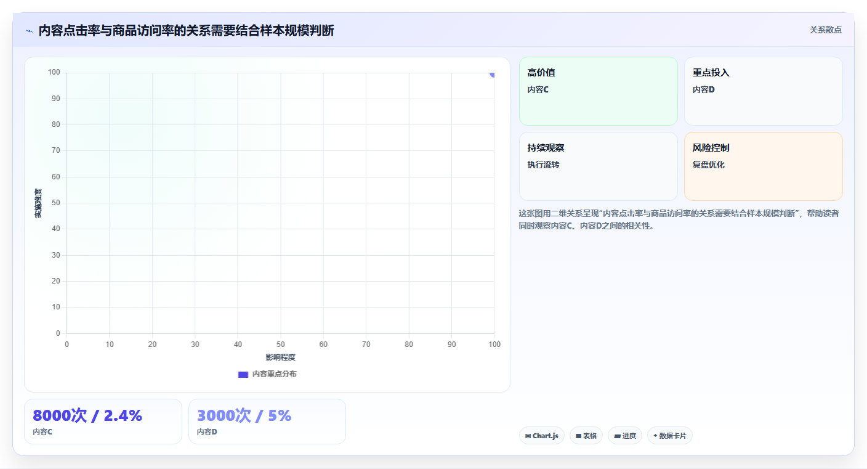
Task: Click the 实施难度 y-axis title
Action: pos(38,203)
